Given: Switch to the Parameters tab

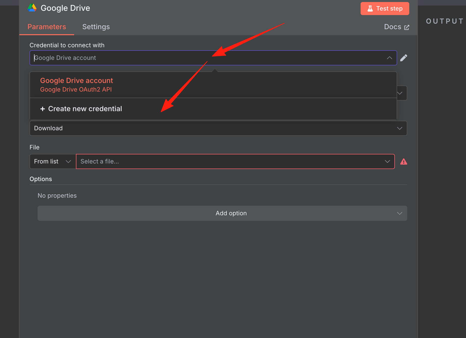Looking at the screenshot, I should tap(47, 27).
